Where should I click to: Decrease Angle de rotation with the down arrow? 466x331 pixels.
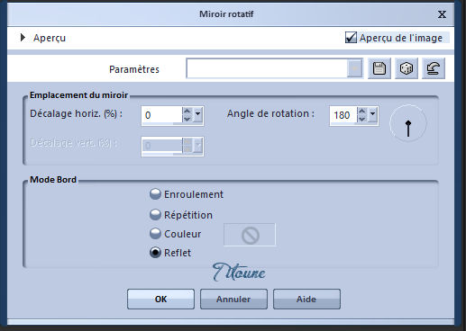(x=362, y=119)
